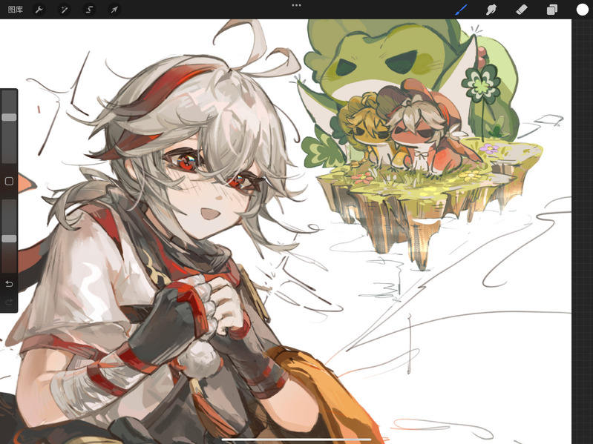The height and width of the screenshot is (444, 593).
Task: Click the brush size slider handle
Action: click(x=9, y=117)
